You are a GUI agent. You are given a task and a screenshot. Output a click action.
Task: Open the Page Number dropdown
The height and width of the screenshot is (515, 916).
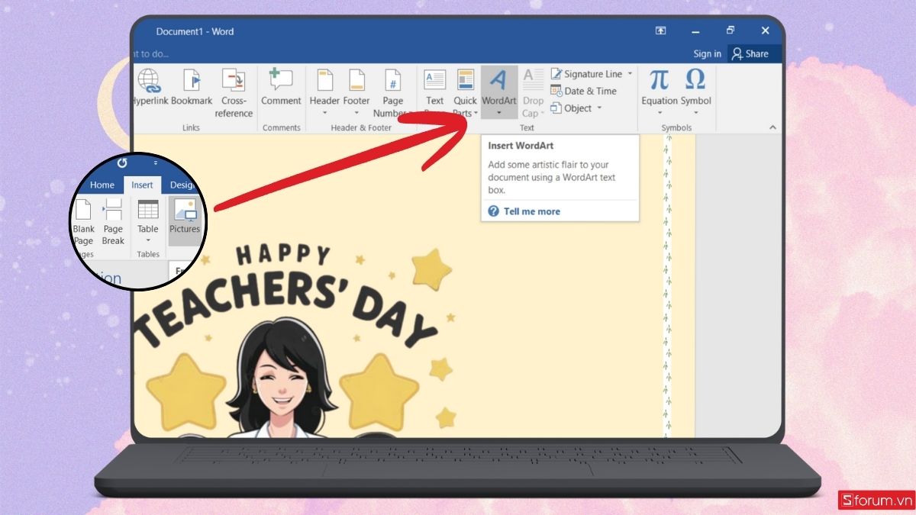[x=393, y=85]
